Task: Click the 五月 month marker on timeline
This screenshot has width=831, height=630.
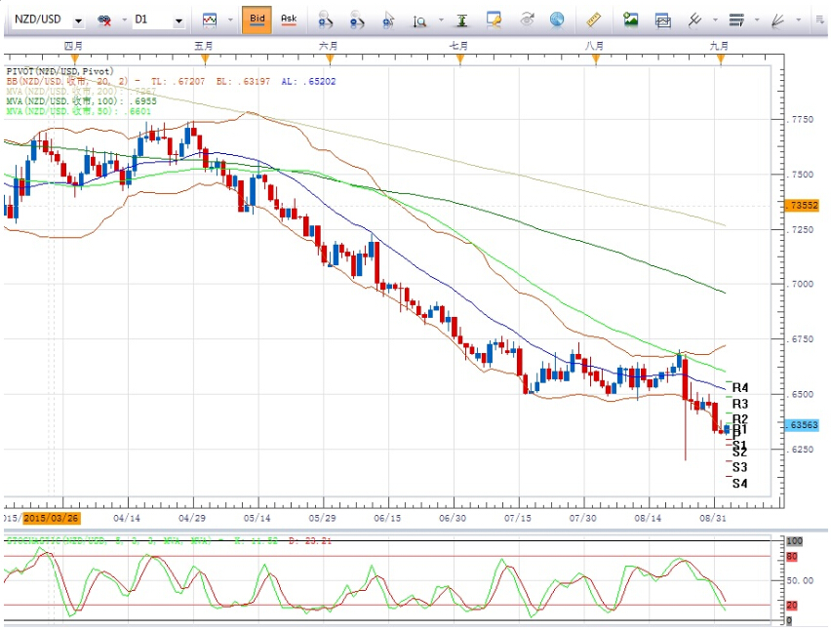Action: [x=204, y=46]
